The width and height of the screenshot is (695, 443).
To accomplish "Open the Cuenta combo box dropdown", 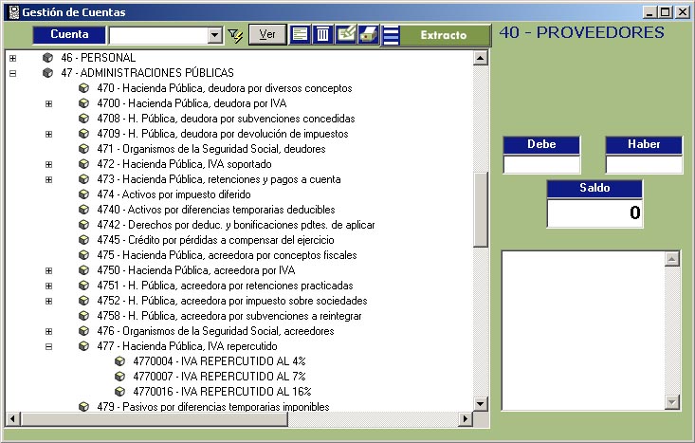I will [215, 35].
